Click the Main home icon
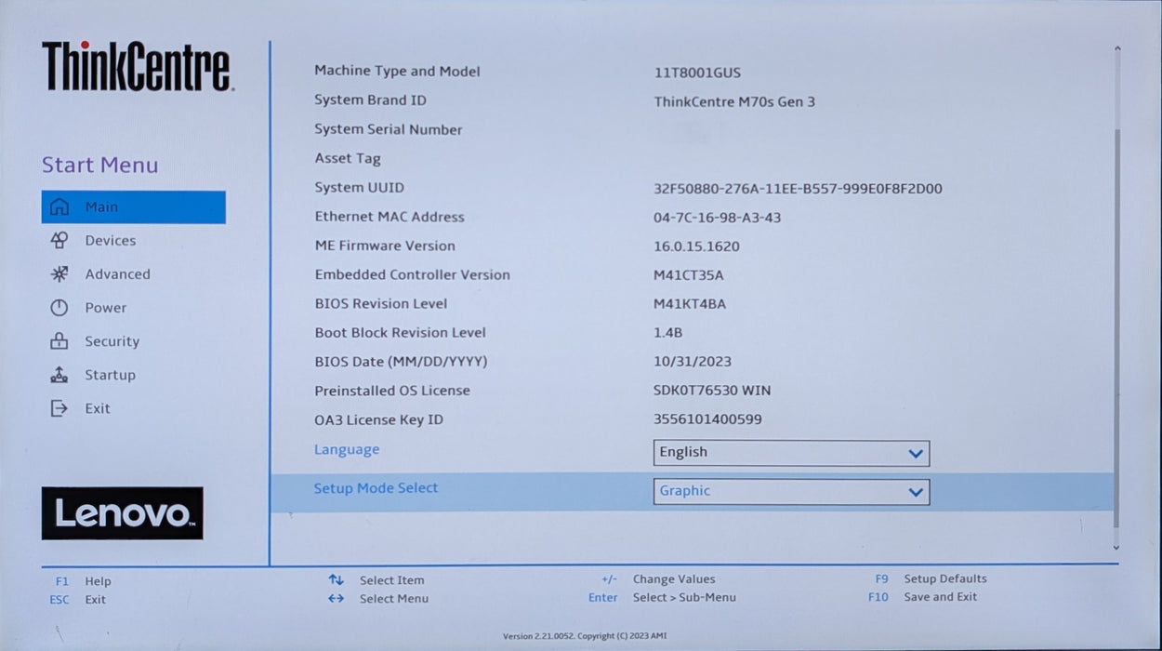The image size is (1162, 651). pos(59,206)
